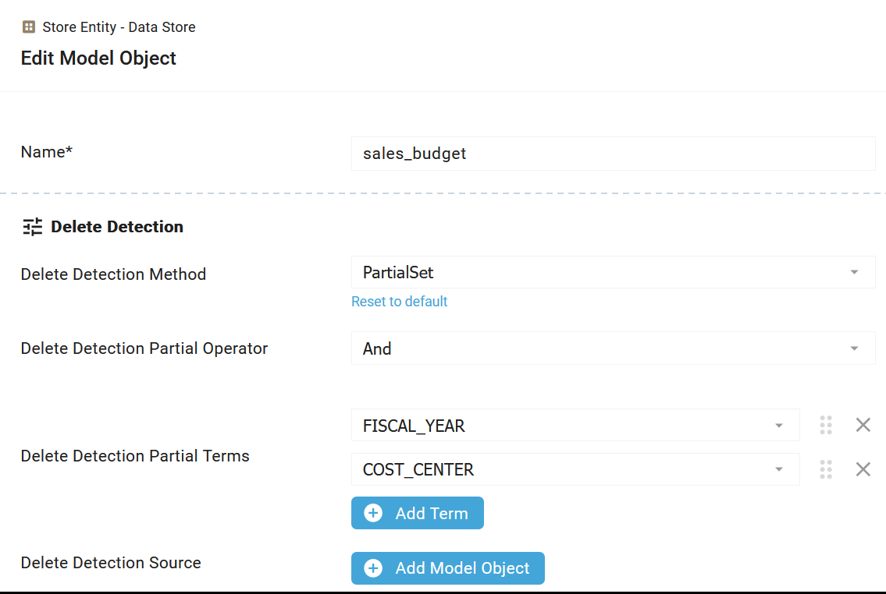
Task: Click 'Store Entity - Data Store' text
Action: [119, 27]
